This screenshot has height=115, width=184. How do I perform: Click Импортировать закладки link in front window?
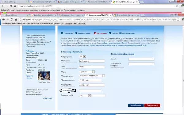click(x=75, y=24)
